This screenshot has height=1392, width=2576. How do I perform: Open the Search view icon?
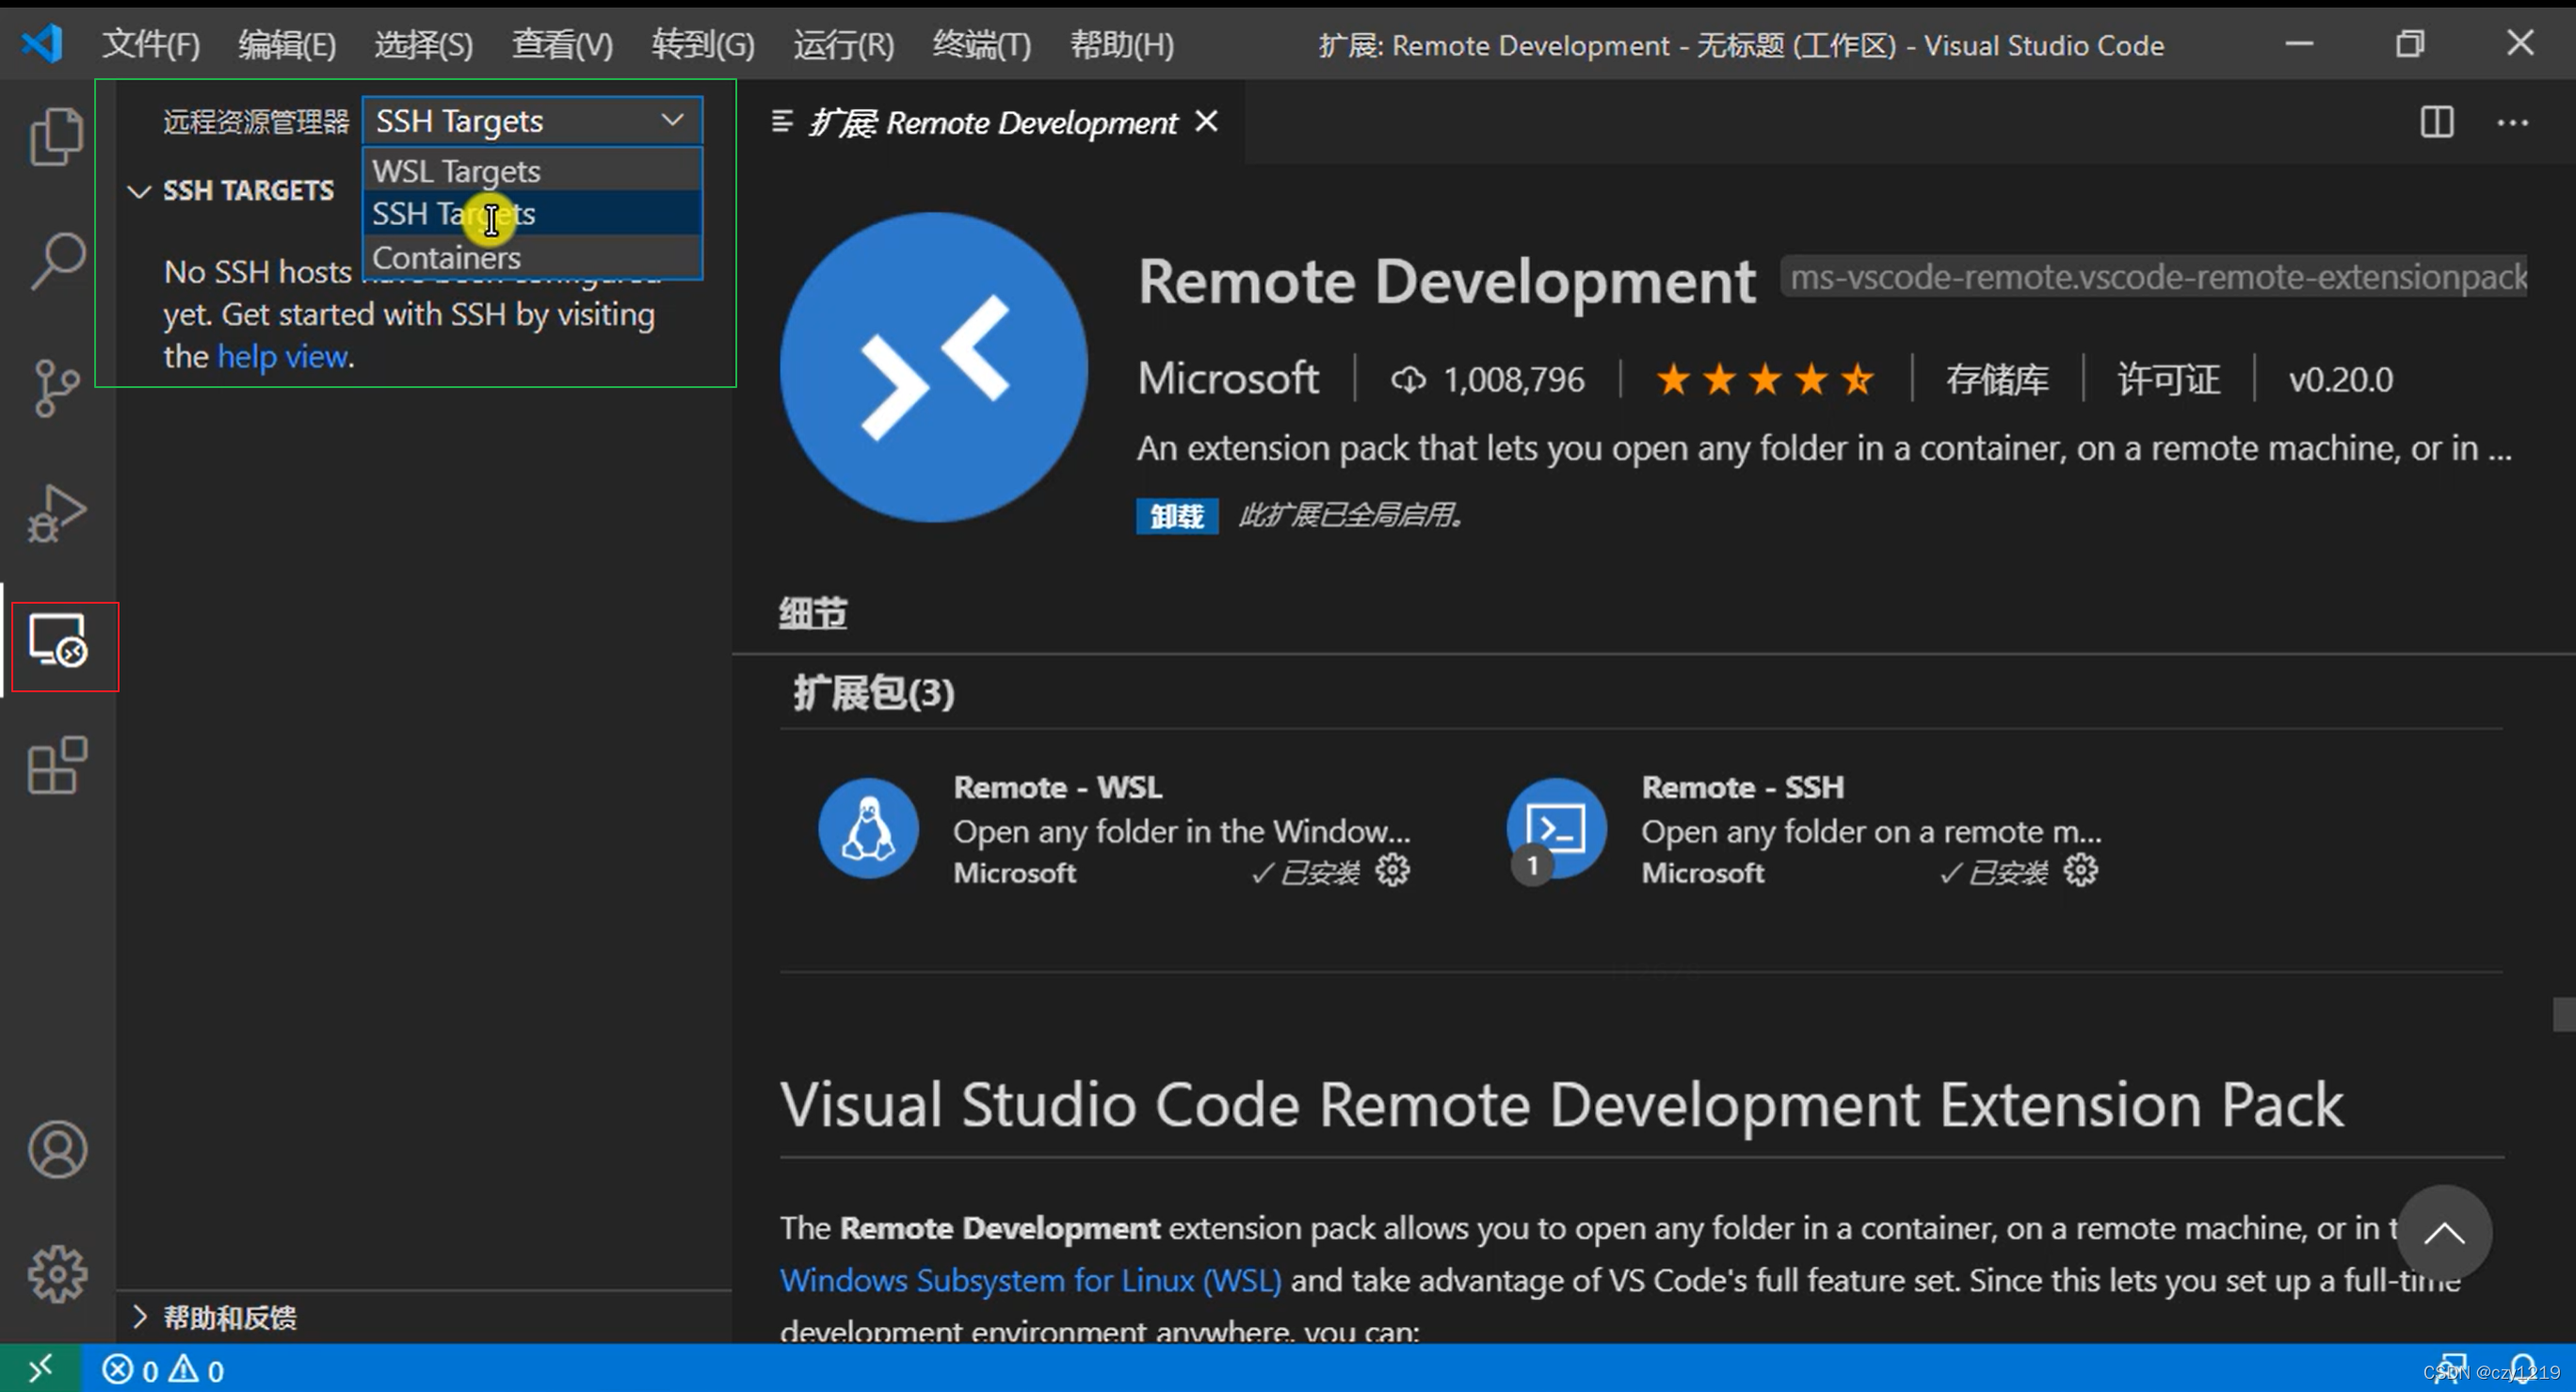(x=57, y=260)
